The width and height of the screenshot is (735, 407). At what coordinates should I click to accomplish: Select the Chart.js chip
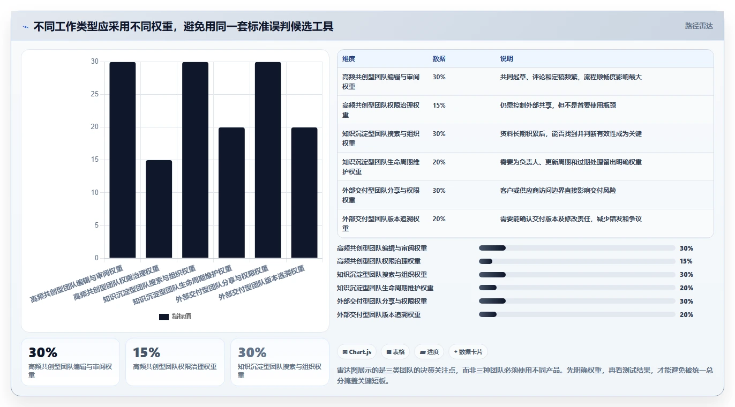[357, 352]
